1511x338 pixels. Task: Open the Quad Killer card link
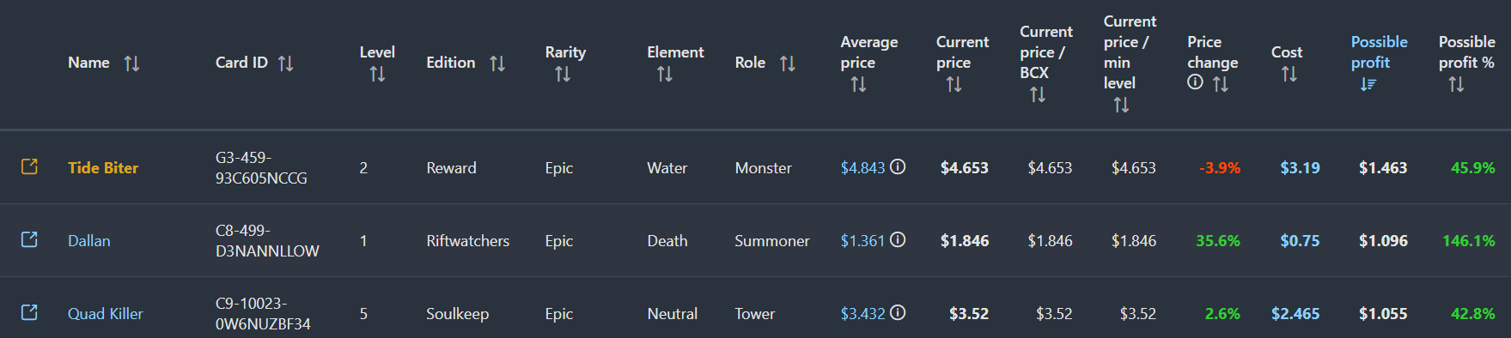coord(106,314)
